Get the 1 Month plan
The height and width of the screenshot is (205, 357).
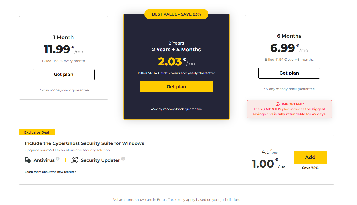click(63, 75)
